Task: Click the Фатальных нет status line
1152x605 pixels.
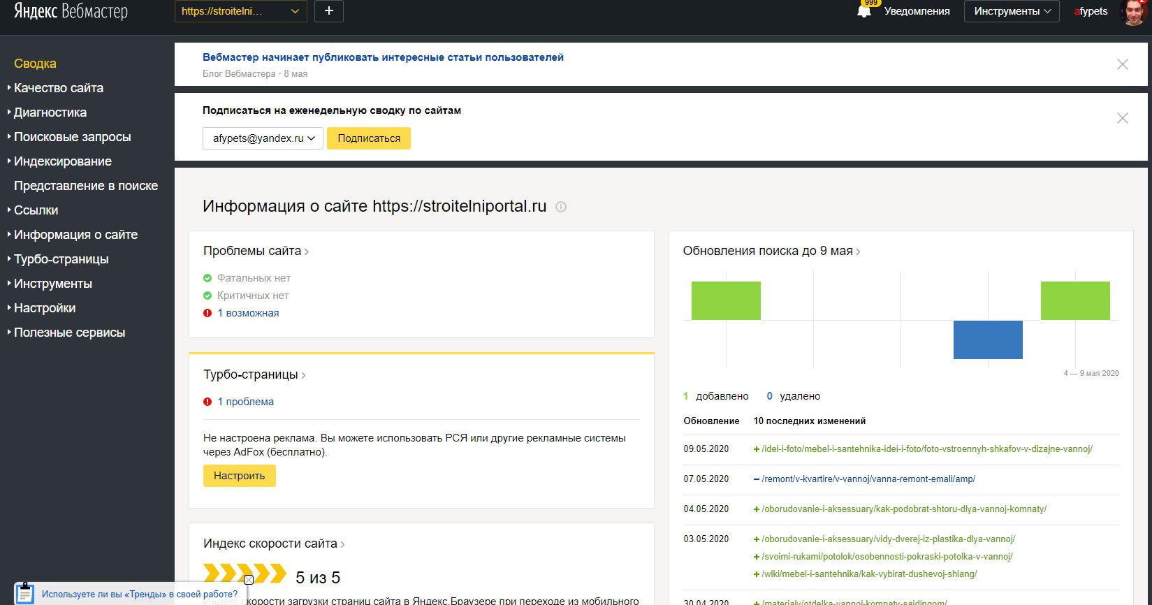Action: pos(247,278)
